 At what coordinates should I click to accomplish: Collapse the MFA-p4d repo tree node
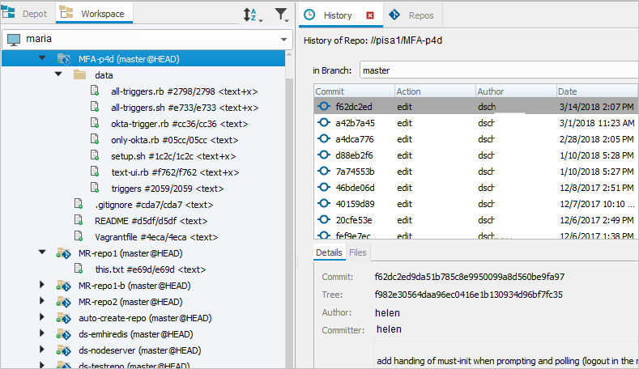[42, 59]
